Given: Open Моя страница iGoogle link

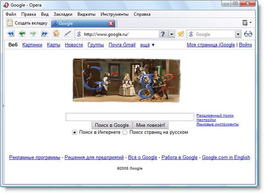Looking at the screenshot, I should [x=211, y=45].
